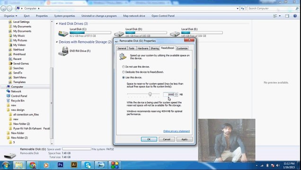301x170 pixels.
Task: Click the taskbar clock showing 11:12 PM
Action: [x=289, y=165]
